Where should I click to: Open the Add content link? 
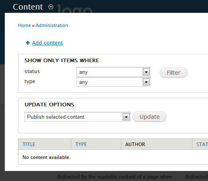[x=47, y=43]
